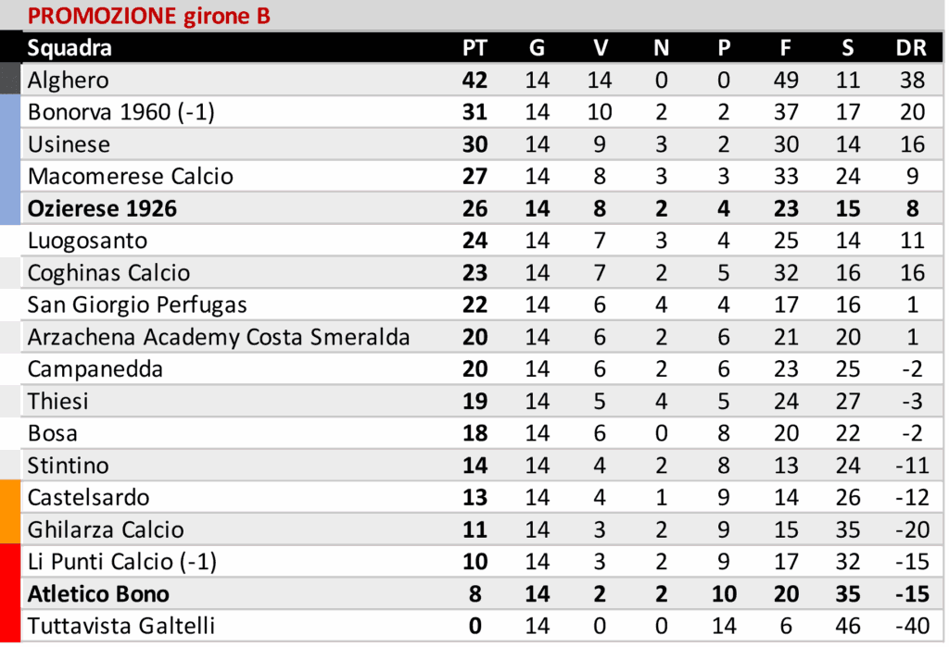Screen dimensions: 949x647
Task: Select the San Giorgio Perfugas team name
Action: tap(137, 305)
